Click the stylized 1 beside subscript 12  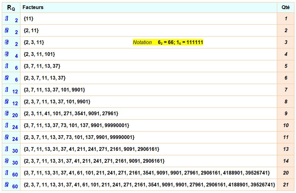pyautogui.click(x=7, y=90)
